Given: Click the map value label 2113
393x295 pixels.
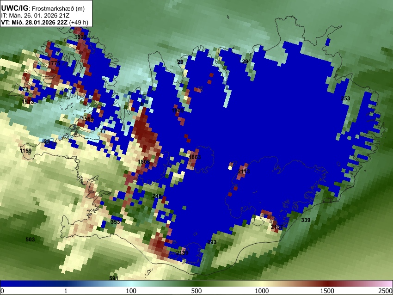Looking at the screenshot, I should [244, 172].
